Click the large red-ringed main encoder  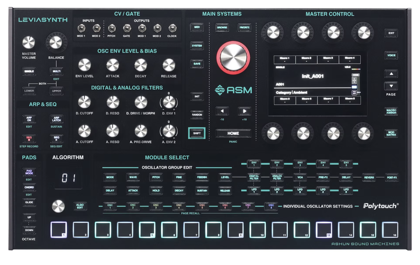pyautogui.click(x=233, y=57)
